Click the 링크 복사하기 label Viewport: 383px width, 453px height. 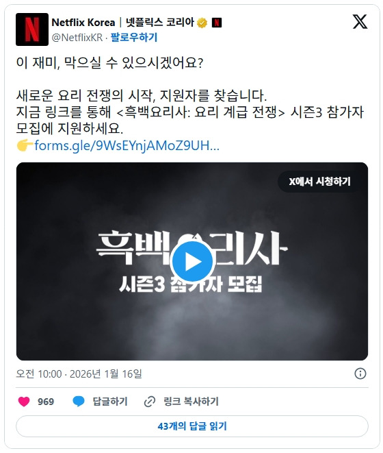tap(191, 402)
